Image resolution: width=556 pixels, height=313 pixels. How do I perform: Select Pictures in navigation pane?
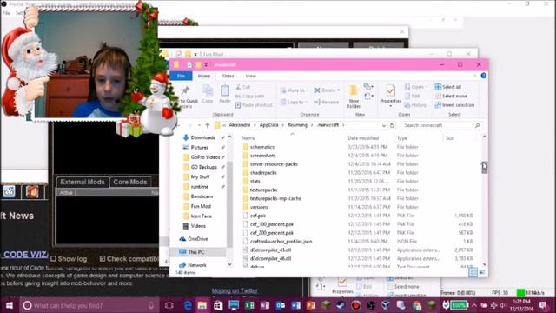point(199,147)
